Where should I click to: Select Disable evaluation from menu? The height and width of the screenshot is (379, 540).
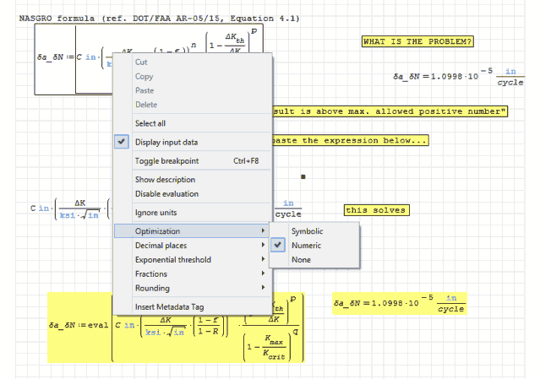click(166, 194)
